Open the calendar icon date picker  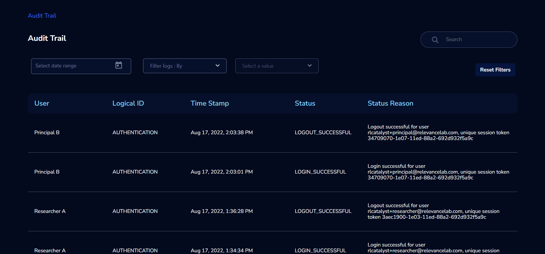click(119, 65)
